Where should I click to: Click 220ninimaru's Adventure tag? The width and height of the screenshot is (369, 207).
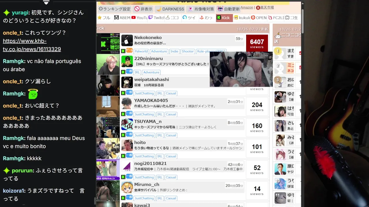click(x=151, y=72)
